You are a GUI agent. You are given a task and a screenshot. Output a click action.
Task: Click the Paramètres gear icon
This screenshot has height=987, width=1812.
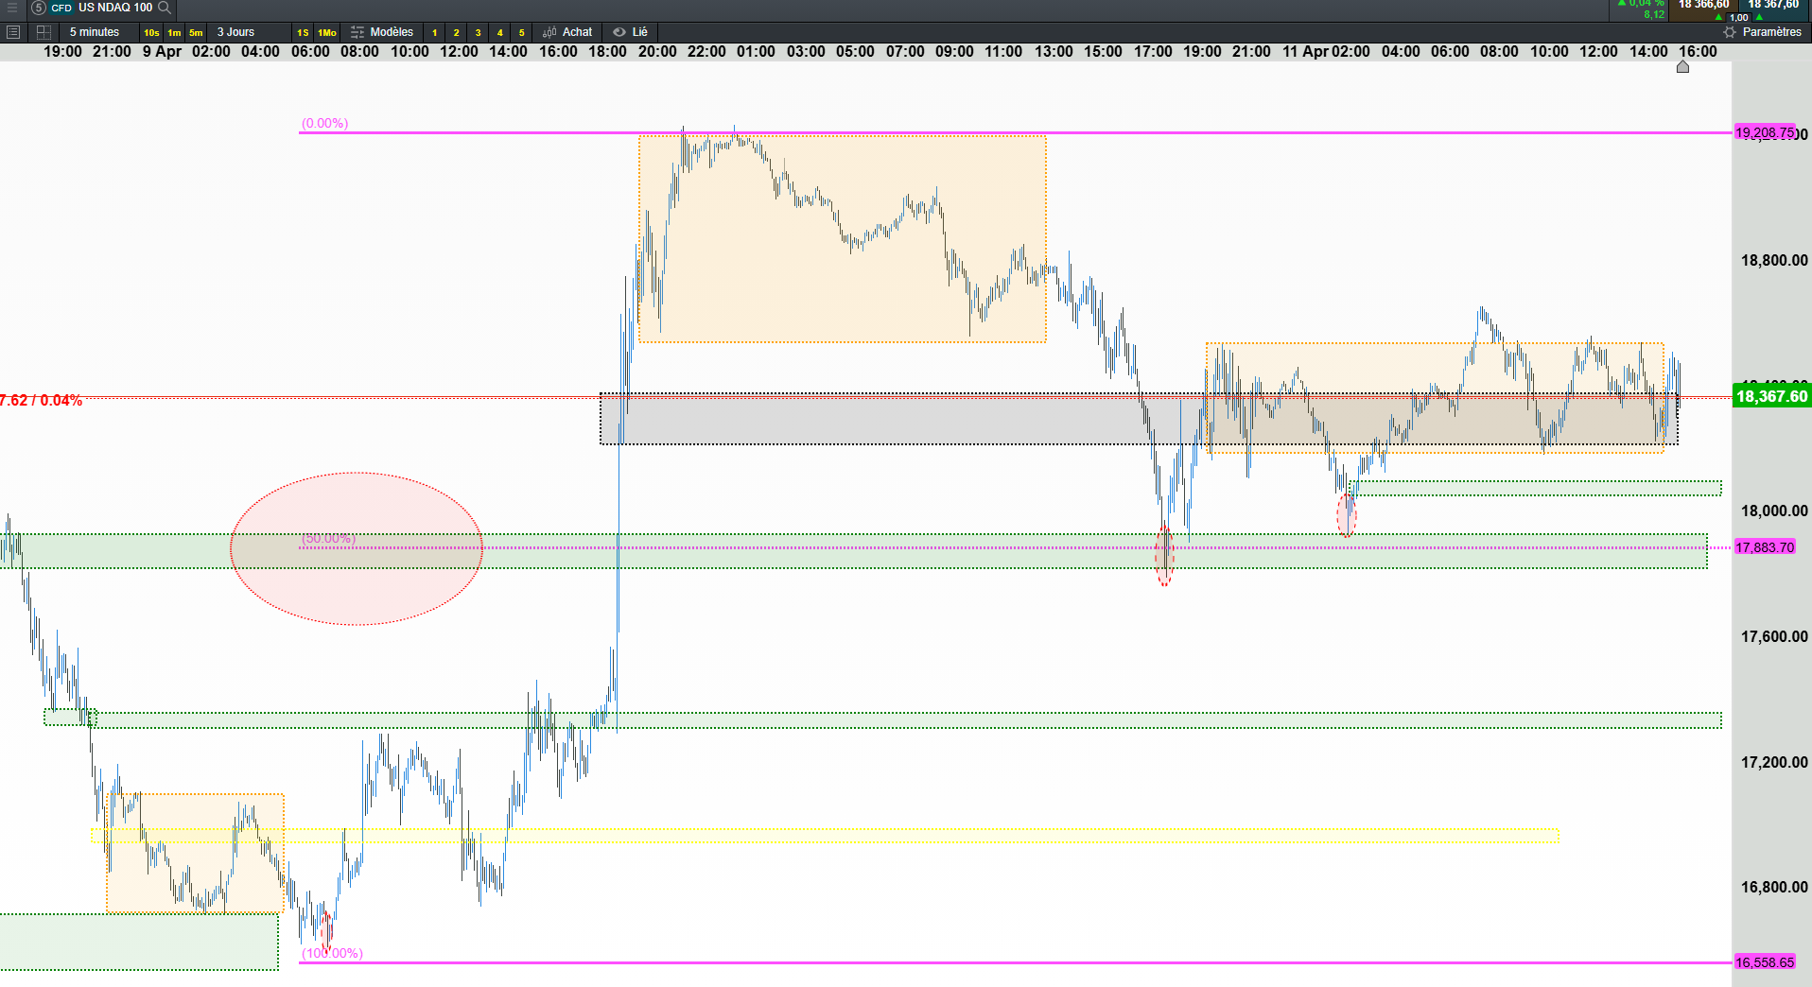pos(1730,32)
